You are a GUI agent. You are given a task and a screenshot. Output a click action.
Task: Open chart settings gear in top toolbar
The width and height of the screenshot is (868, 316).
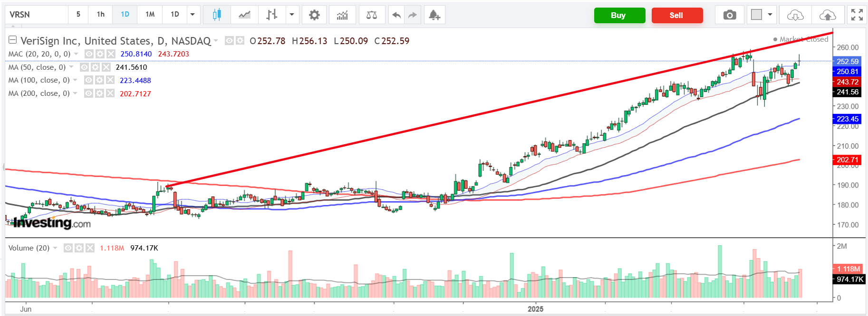coord(314,15)
